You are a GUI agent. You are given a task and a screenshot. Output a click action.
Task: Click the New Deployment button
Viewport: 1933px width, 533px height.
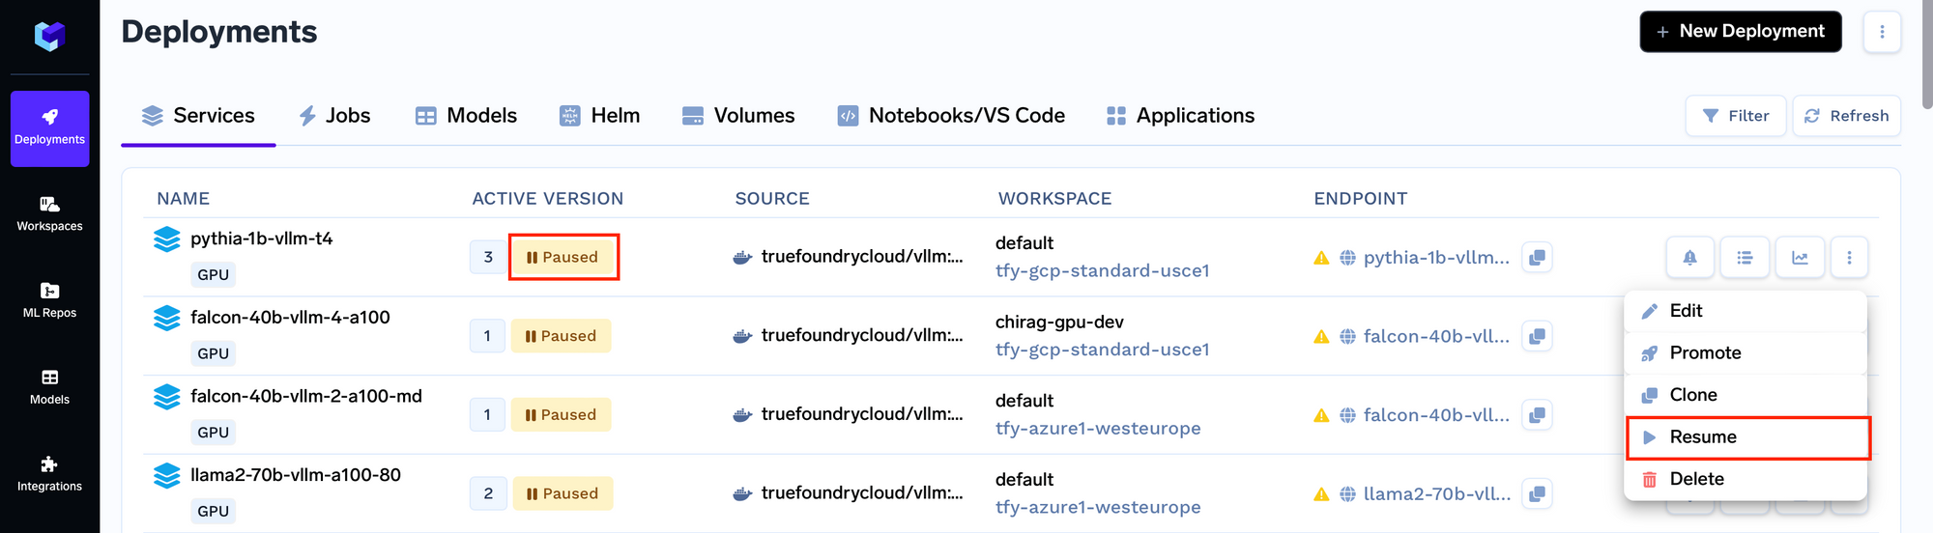(1740, 32)
